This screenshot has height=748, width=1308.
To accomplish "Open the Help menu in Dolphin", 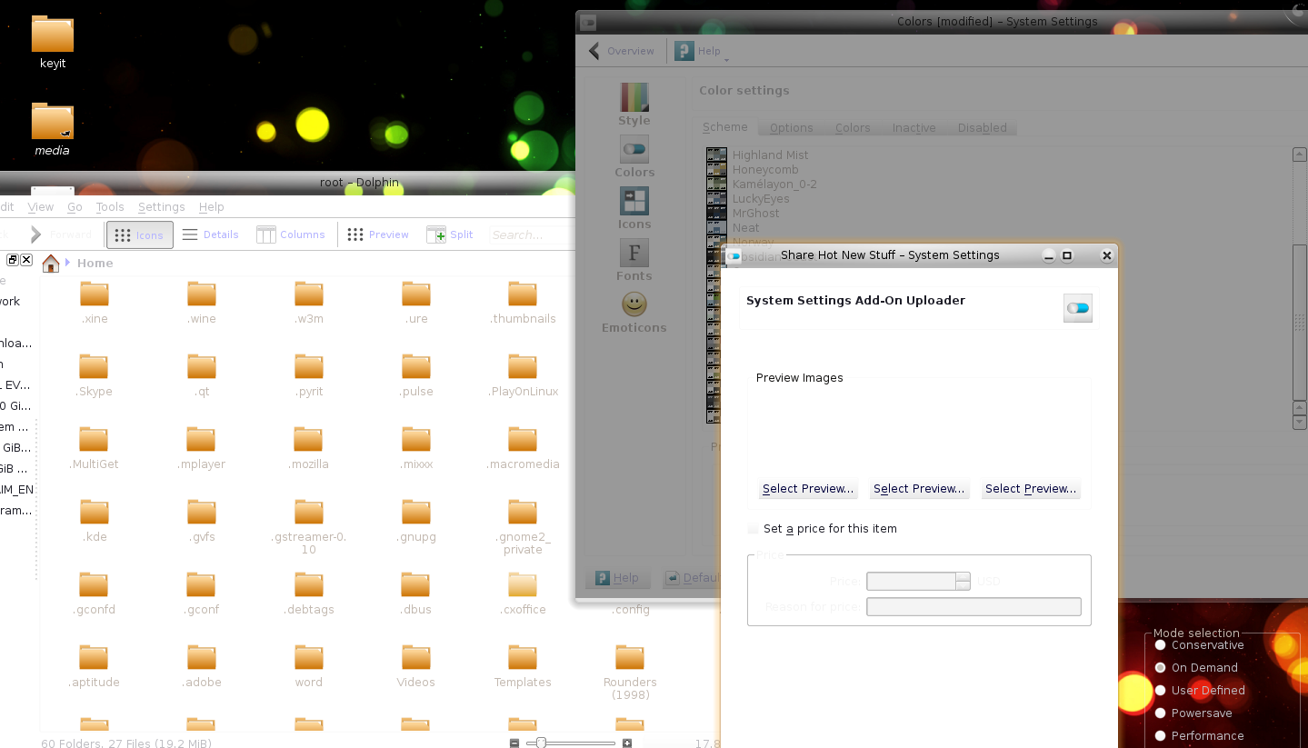I will [212, 207].
